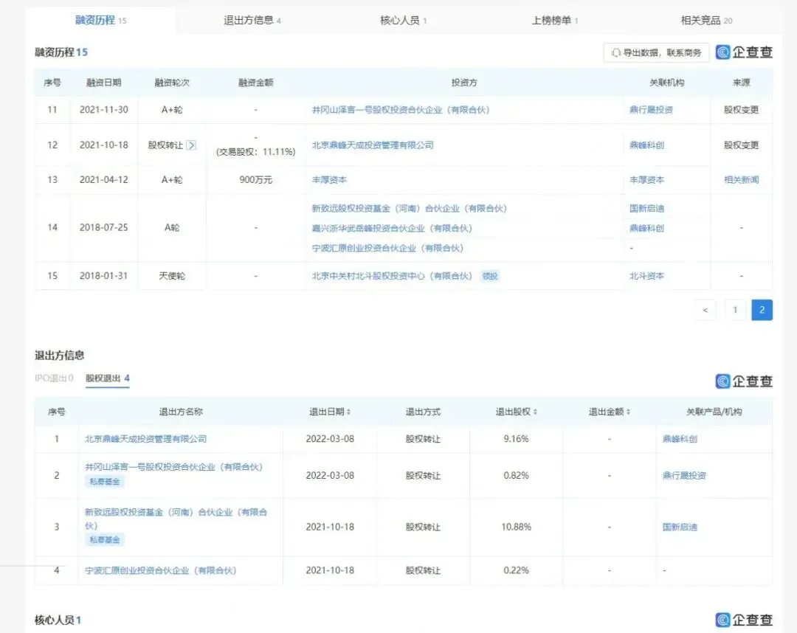Screen dimensions: 797x633
Task: Select date 2021-11-30 in financing table
Action: click(104, 110)
